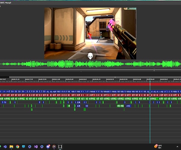Click the 00:00:26.01 mark on the ruler

pos(83,79)
